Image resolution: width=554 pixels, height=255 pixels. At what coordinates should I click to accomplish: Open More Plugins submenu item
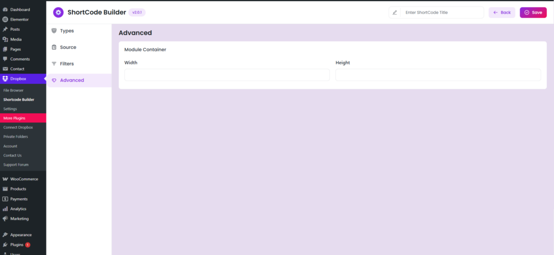(23, 118)
